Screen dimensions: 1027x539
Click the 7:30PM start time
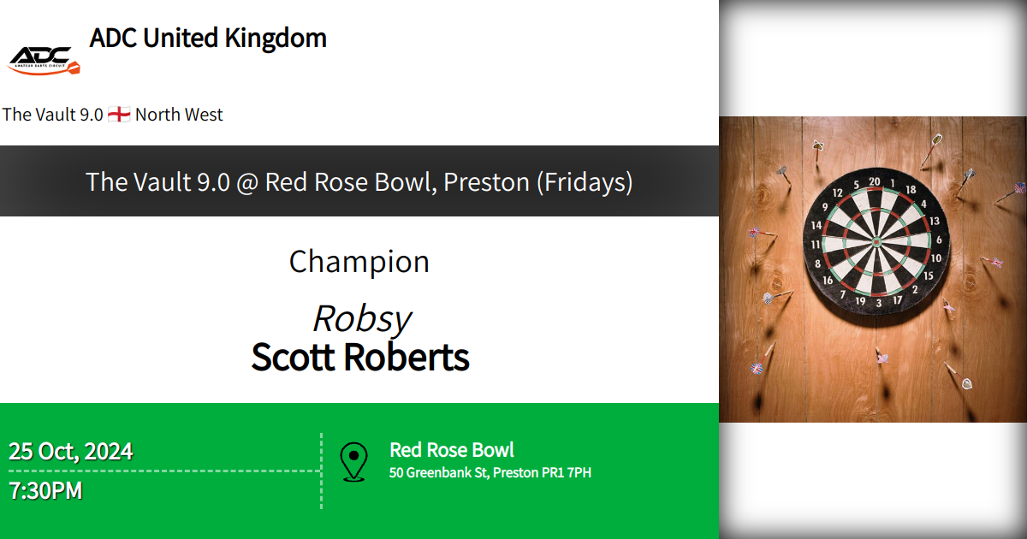(x=45, y=491)
